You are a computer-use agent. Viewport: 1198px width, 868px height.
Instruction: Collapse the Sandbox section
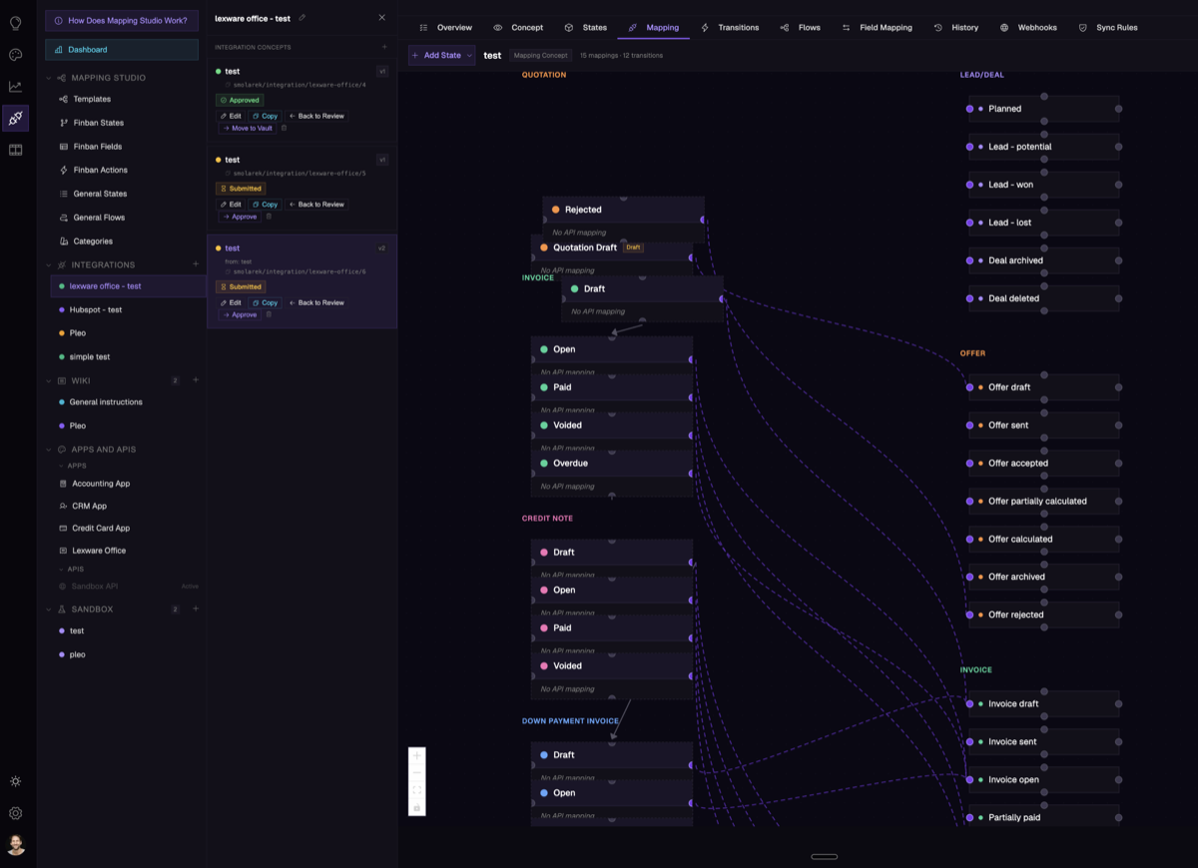click(49, 610)
